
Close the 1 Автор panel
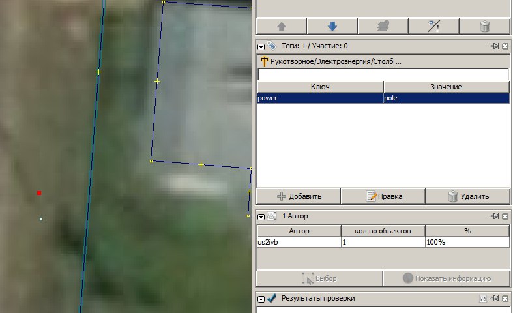[505, 216]
